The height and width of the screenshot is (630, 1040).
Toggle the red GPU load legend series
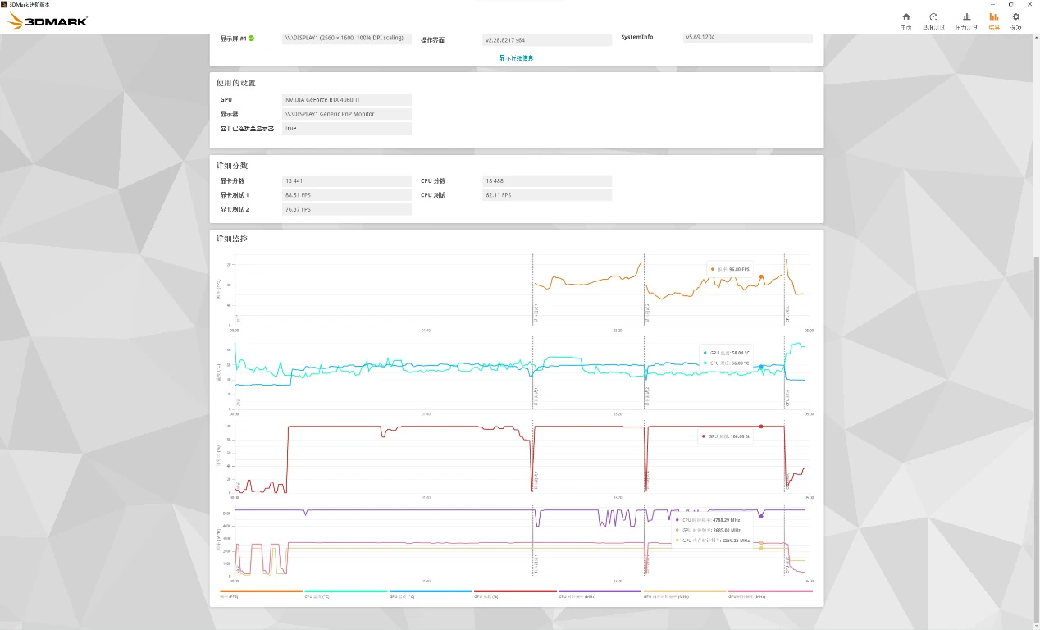(x=516, y=593)
